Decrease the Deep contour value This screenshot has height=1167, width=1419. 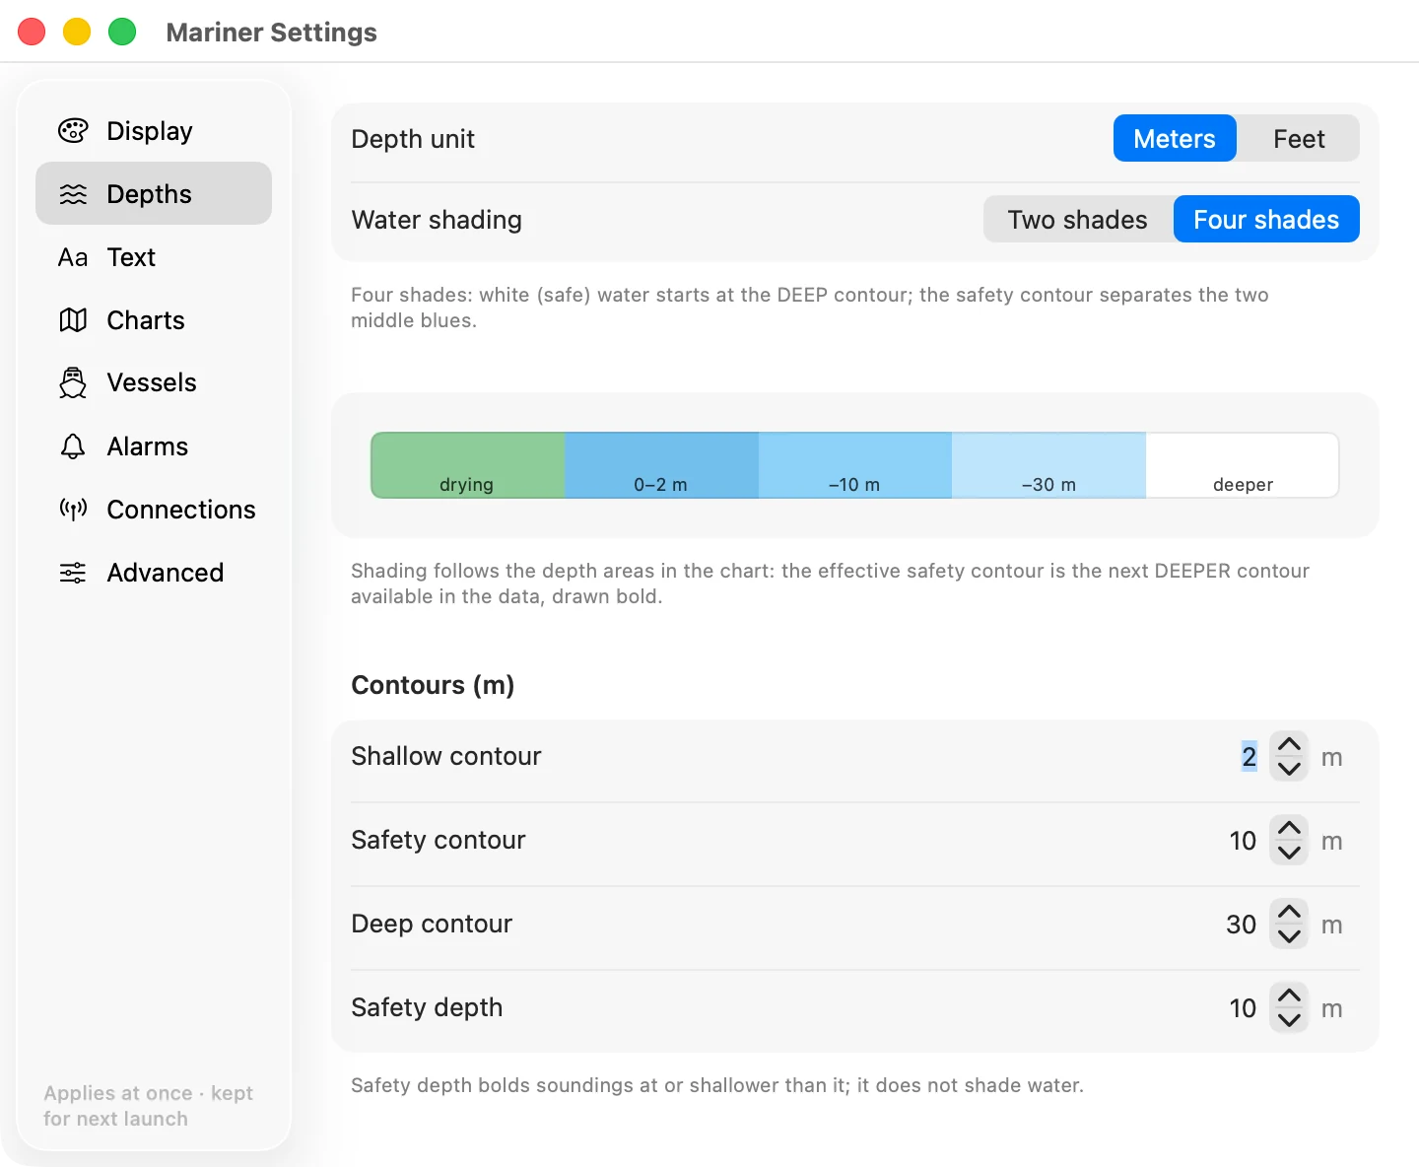click(1289, 936)
